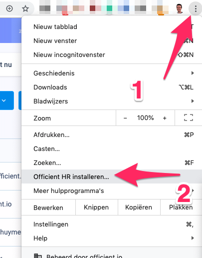Viewport: 202px width, 258px height.
Task: Click the Kopiëren button
Action: (139, 207)
